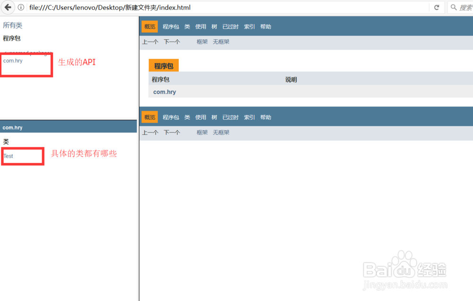The image size is (473, 301).
Task: Click the 类 heading in class frame
Action: click(x=6, y=142)
